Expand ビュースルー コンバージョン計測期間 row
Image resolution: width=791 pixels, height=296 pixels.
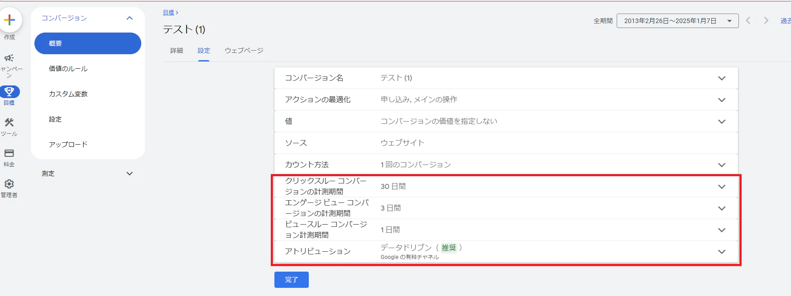click(x=722, y=230)
